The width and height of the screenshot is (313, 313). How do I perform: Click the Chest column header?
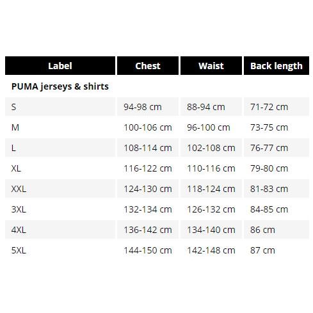click(148, 66)
